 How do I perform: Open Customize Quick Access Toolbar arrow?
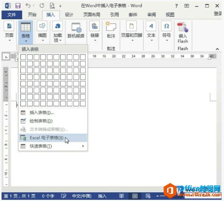tap(60, 6)
